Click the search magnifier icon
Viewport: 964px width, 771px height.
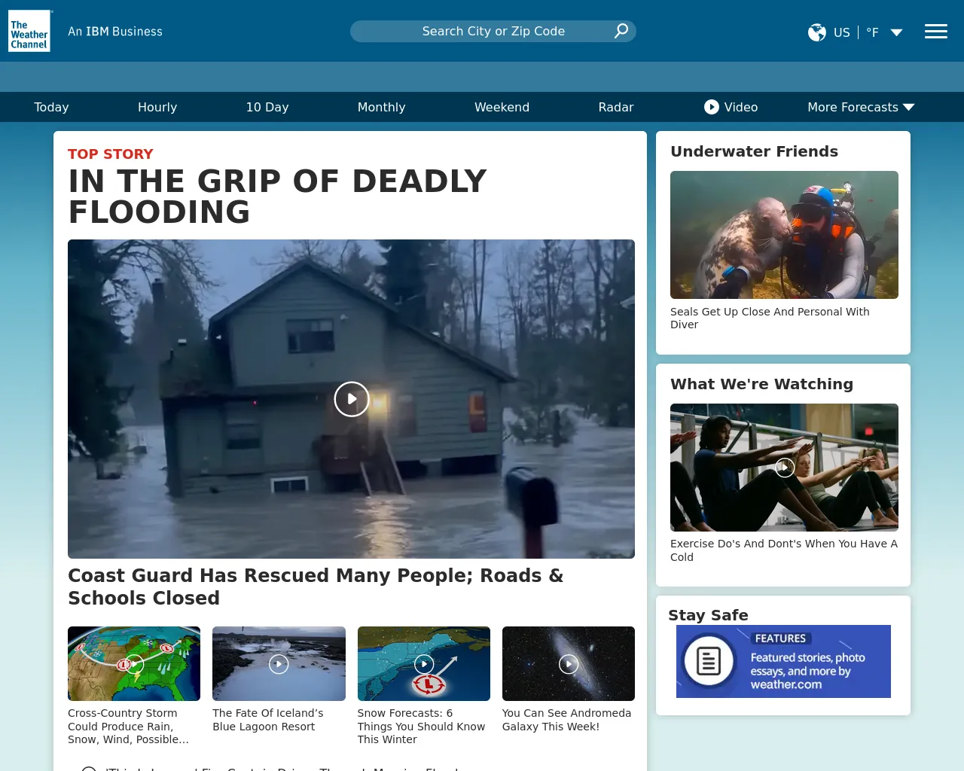coord(621,31)
